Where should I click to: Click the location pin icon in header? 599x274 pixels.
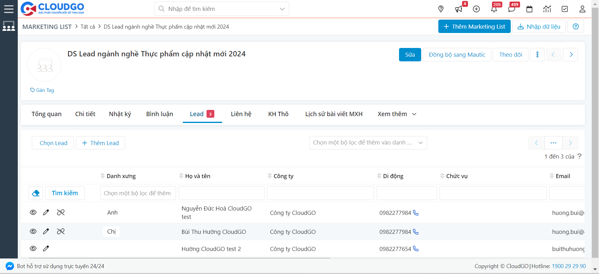coord(441,9)
